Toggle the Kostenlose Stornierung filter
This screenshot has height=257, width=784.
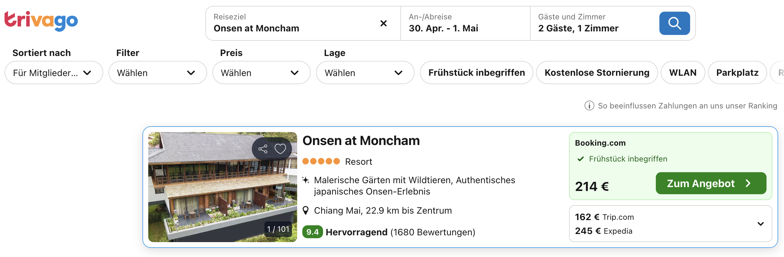(x=597, y=73)
